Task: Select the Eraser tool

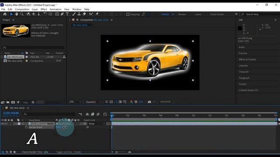Action: coord(84,14)
